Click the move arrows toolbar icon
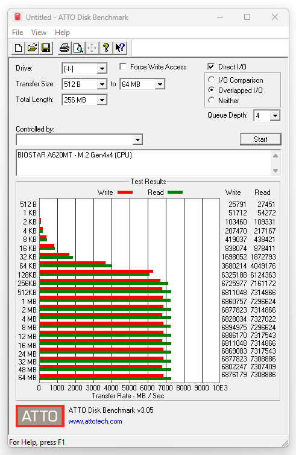The height and width of the screenshot is (455, 296). pos(92,48)
